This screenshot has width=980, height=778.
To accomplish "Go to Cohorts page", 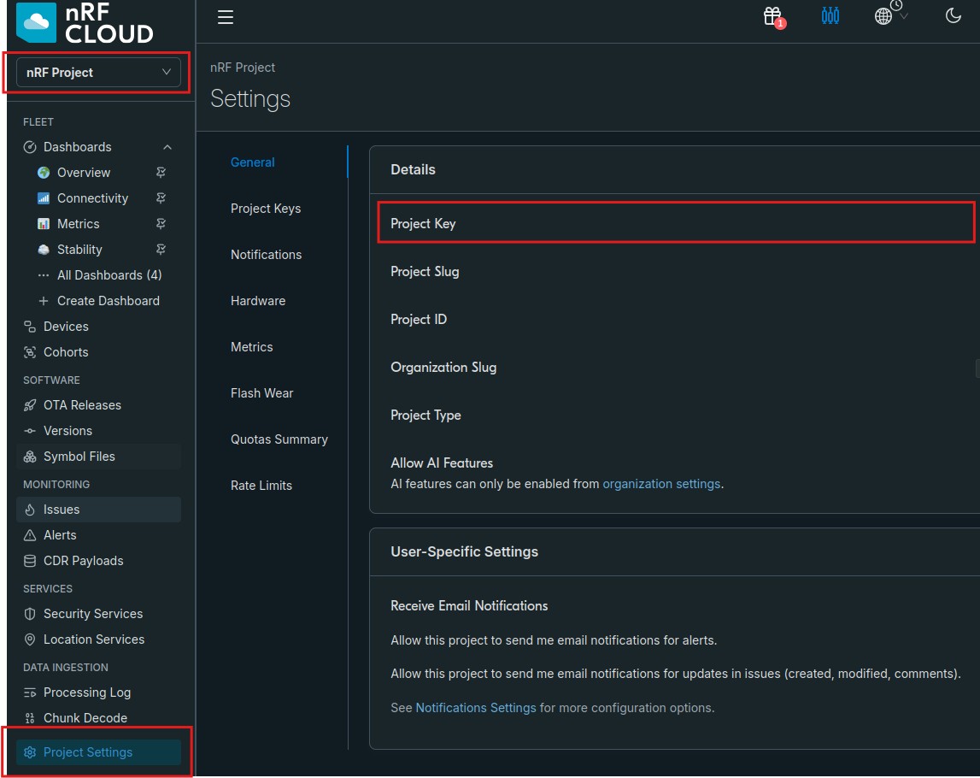I will [66, 352].
